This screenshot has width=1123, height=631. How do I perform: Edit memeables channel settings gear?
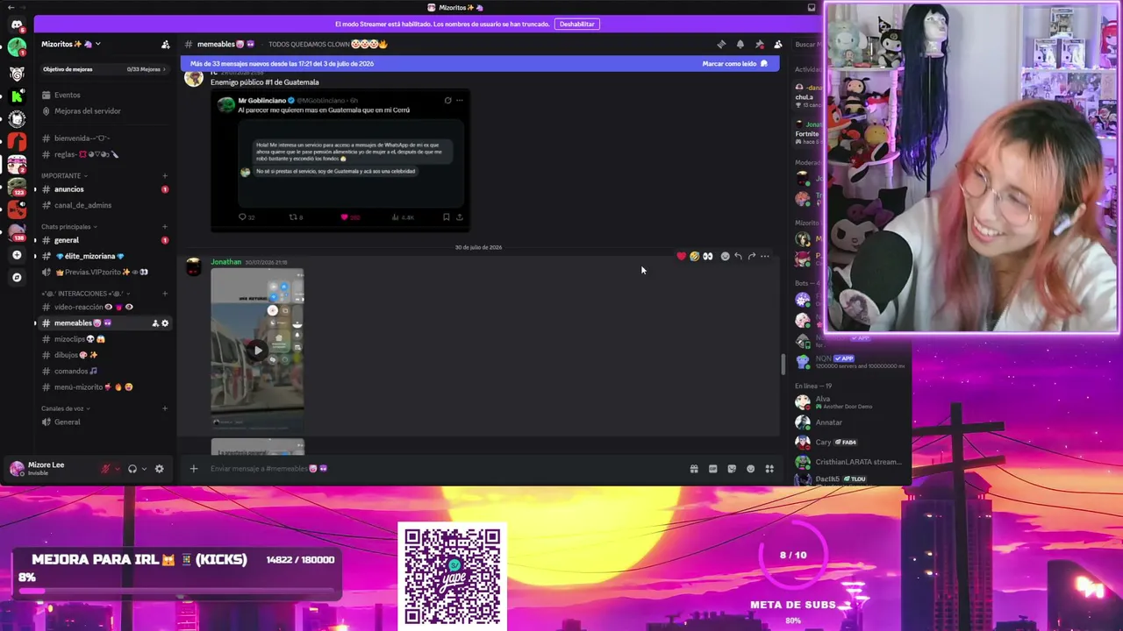(x=165, y=323)
